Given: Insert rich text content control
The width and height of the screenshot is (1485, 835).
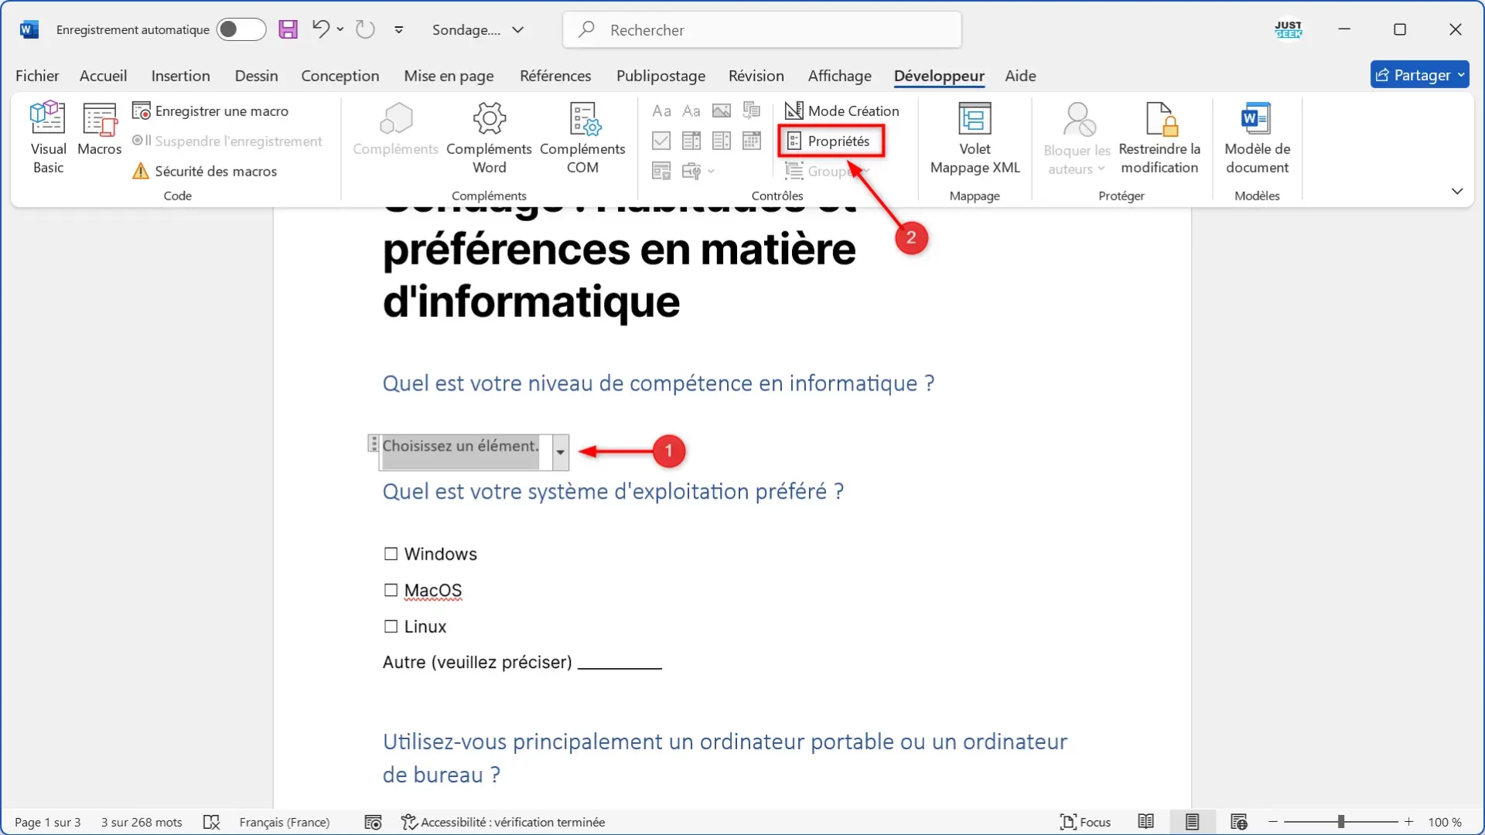Looking at the screenshot, I should [661, 111].
